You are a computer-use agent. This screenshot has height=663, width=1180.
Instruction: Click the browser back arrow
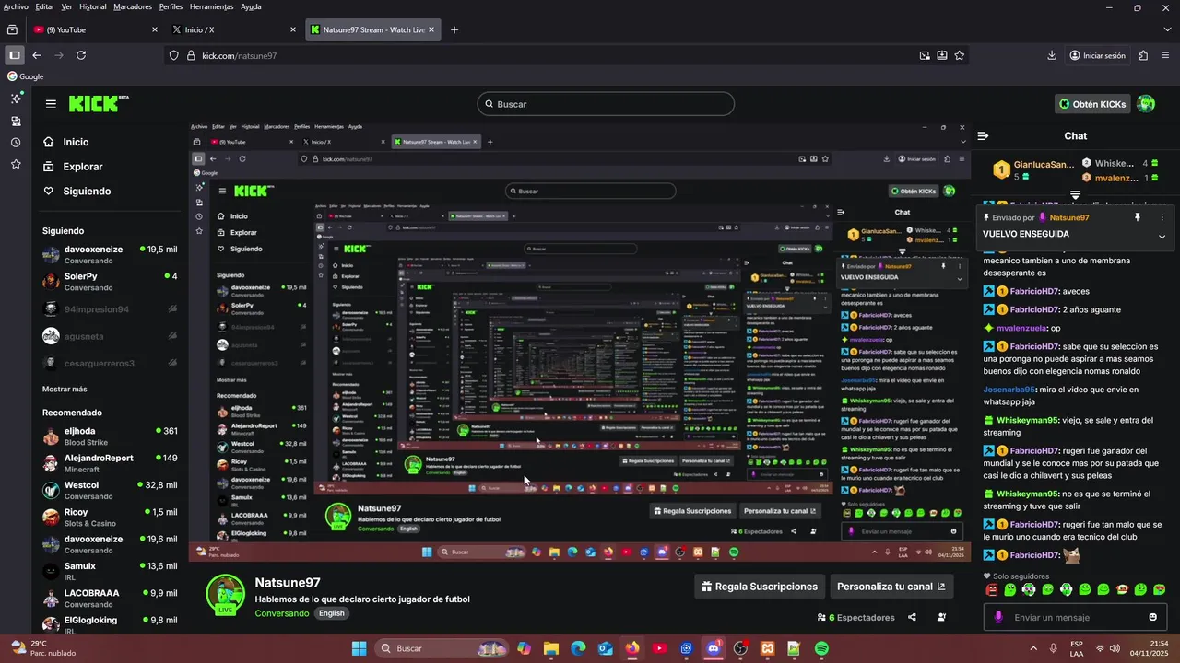(x=37, y=55)
